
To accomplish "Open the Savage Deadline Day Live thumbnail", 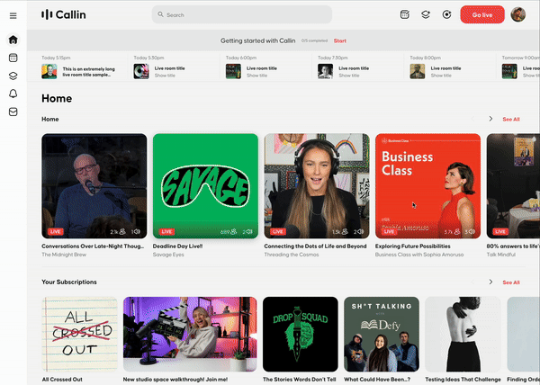I will (205, 186).
